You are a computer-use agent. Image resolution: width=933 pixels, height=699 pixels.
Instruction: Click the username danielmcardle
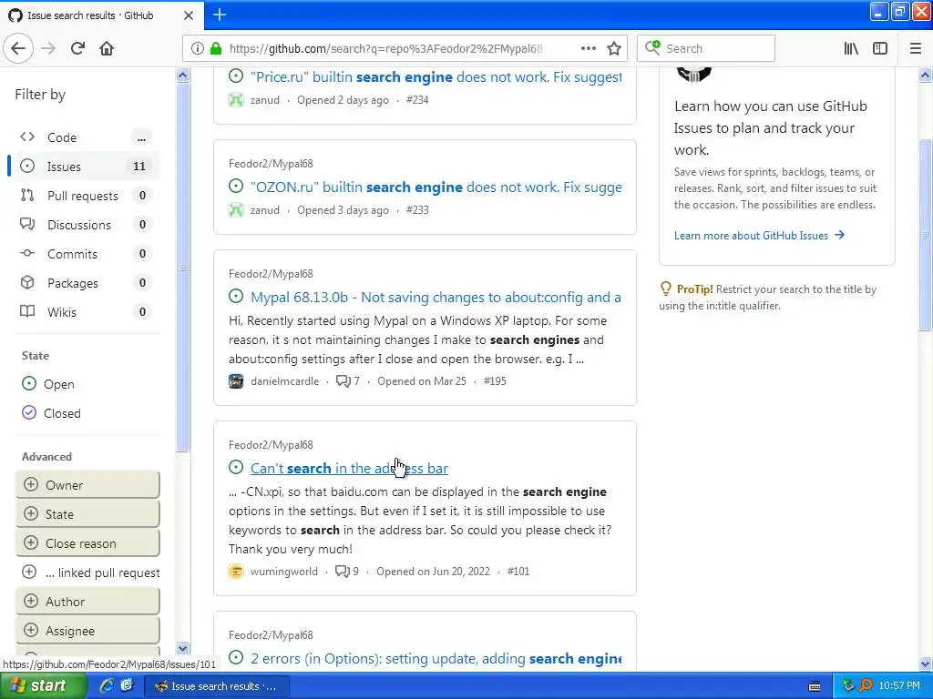[284, 381]
